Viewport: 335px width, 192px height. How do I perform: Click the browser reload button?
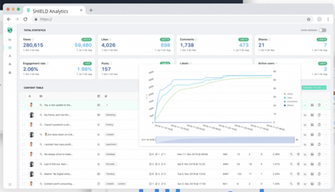click(26, 19)
